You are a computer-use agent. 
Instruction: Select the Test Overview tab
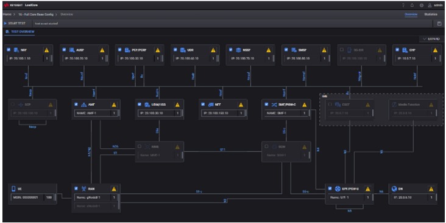(x=20, y=32)
